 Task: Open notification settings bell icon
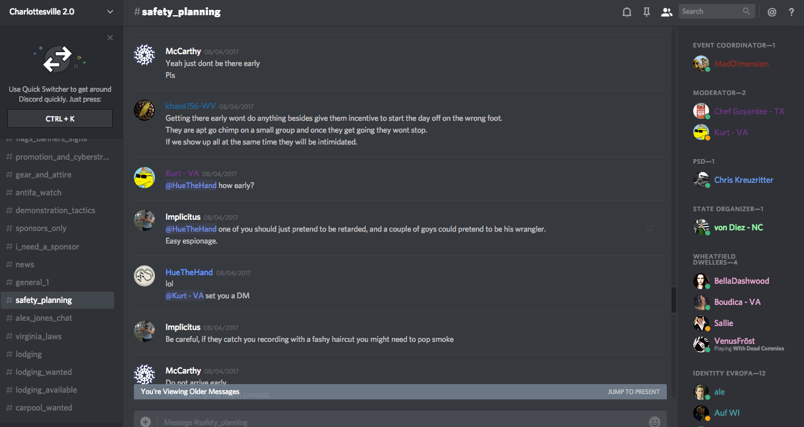pos(627,12)
